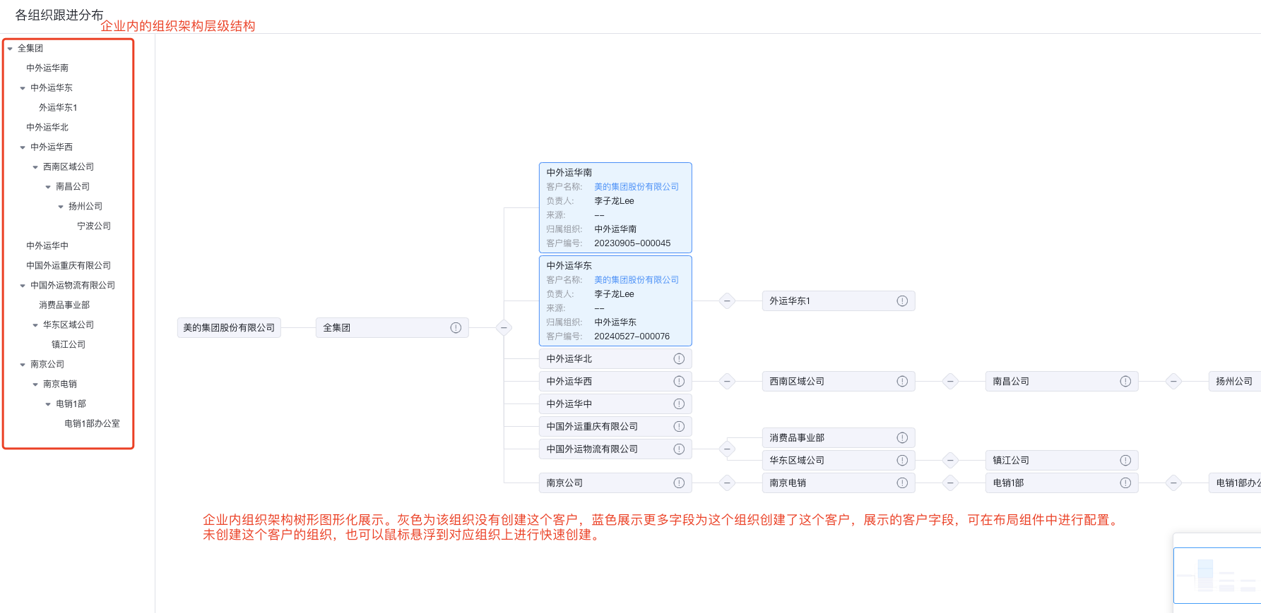The image size is (1261, 613).
Task: Click the info icon on 西南区域公司 node
Action: 902,381
